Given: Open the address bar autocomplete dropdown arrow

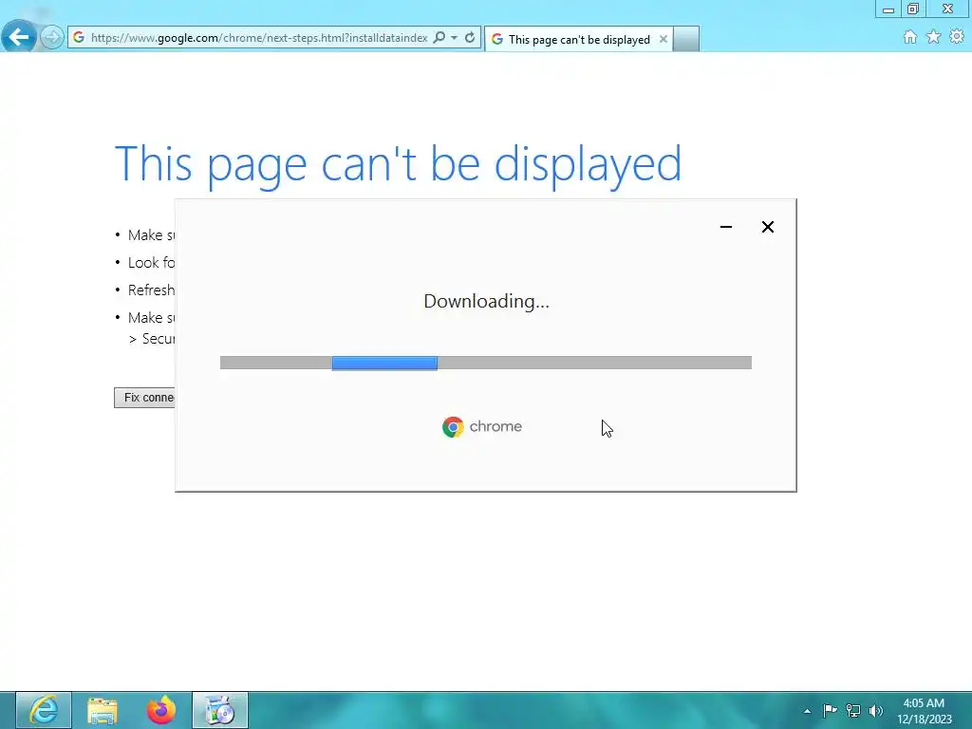Looking at the screenshot, I should (455, 38).
